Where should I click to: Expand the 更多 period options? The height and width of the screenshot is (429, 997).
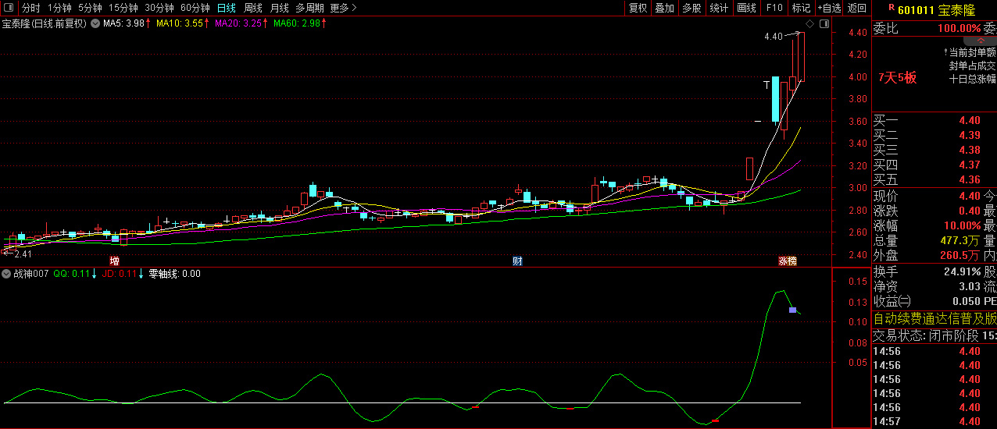pos(343,8)
